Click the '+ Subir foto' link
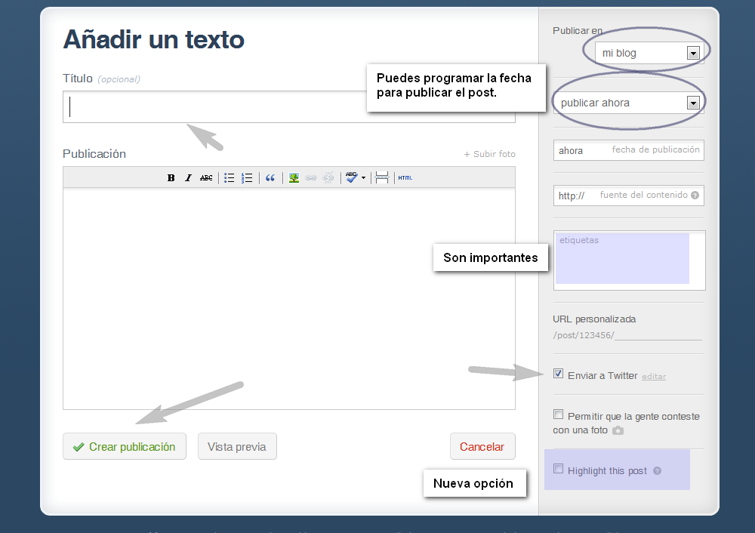 point(489,154)
